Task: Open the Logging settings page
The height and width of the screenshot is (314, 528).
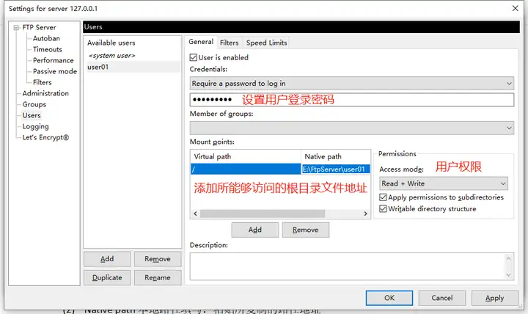Action: point(35,126)
